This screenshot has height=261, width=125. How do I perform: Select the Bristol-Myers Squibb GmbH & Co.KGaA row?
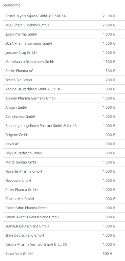(64, 16)
